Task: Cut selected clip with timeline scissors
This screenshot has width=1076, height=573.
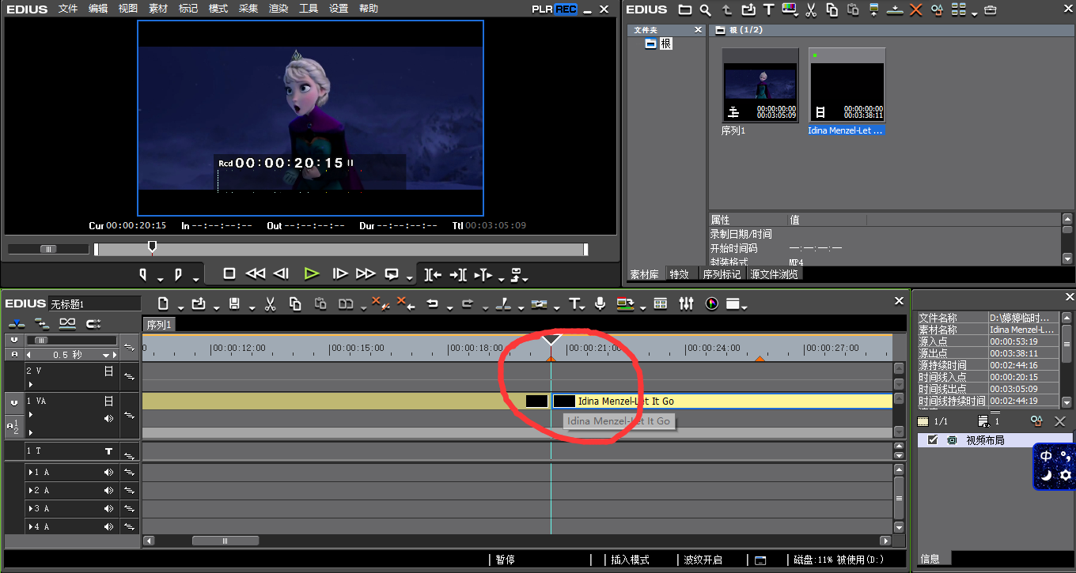Action: pyautogui.click(x=270, y=303)
